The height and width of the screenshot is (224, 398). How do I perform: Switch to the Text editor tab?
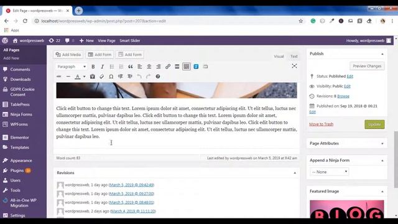(294, 56)
